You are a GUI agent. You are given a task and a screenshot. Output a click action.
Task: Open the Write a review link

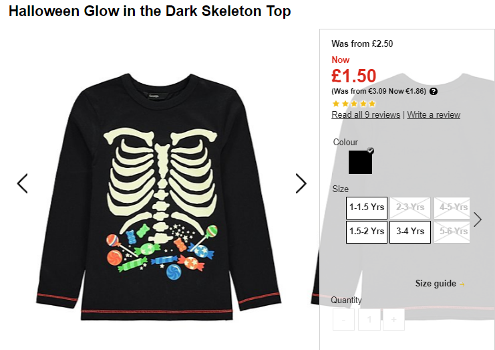pos(434,114)
